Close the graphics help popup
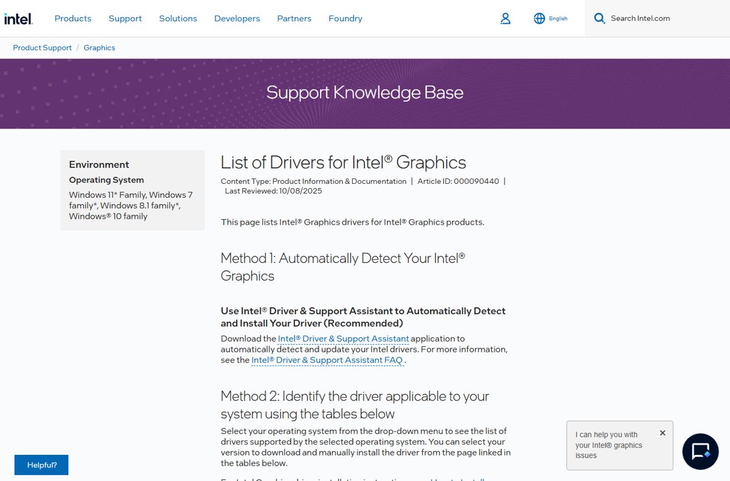Screen dimensions: 730x481 click(662, 433)
